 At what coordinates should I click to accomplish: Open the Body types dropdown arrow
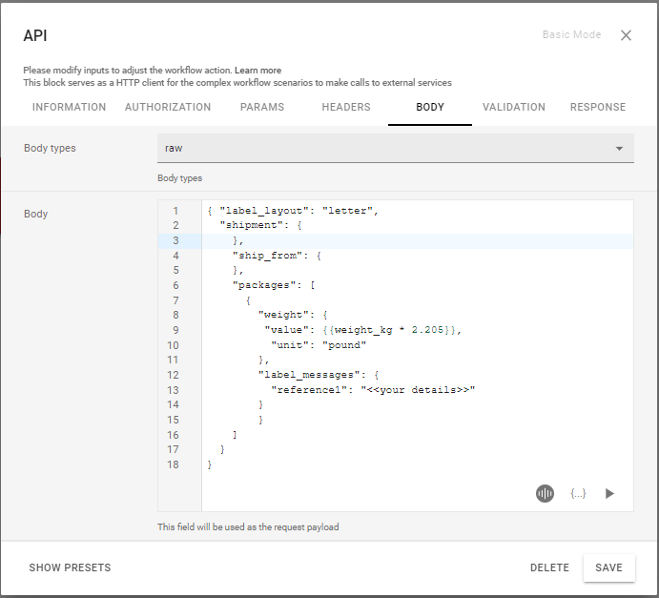[x=619, y=149]
